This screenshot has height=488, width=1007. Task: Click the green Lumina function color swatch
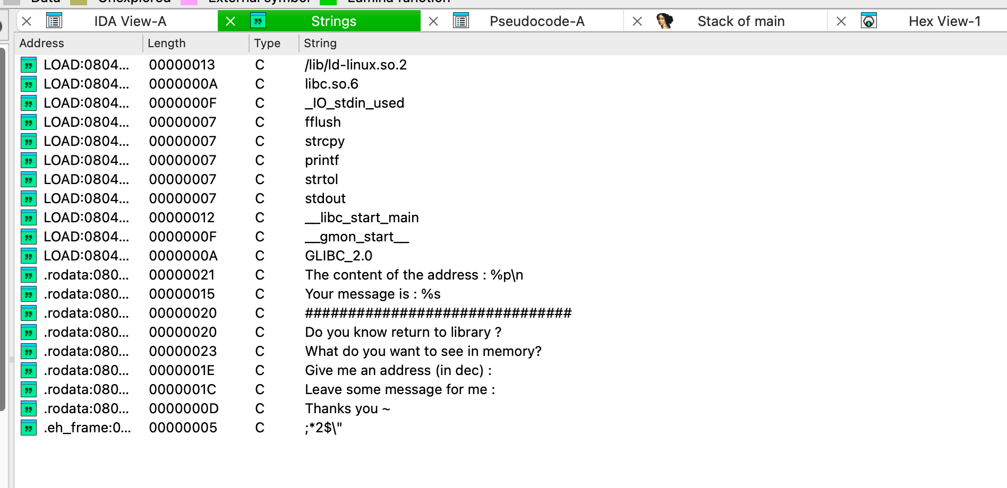coord(328,2)
